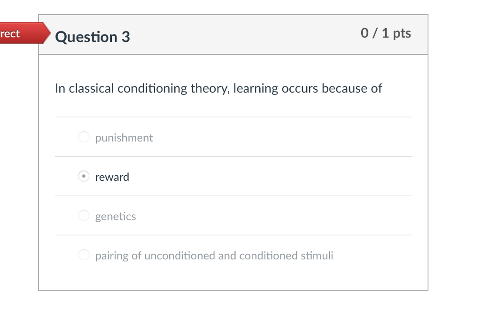Click the word 'stimuli' in last answer
Viewport: 481px width, 312px height.
(x=317, y=256)
